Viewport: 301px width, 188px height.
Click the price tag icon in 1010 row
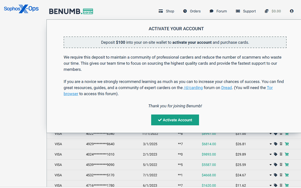point(275,154)
